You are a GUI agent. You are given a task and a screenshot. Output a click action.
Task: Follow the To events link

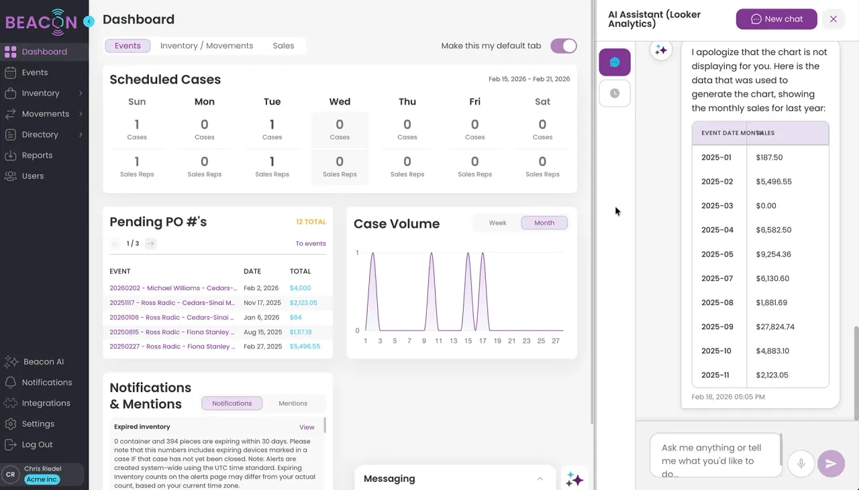(311, 243)
